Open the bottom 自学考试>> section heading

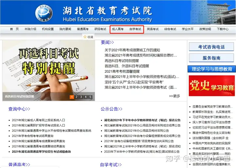pos(111,164)
